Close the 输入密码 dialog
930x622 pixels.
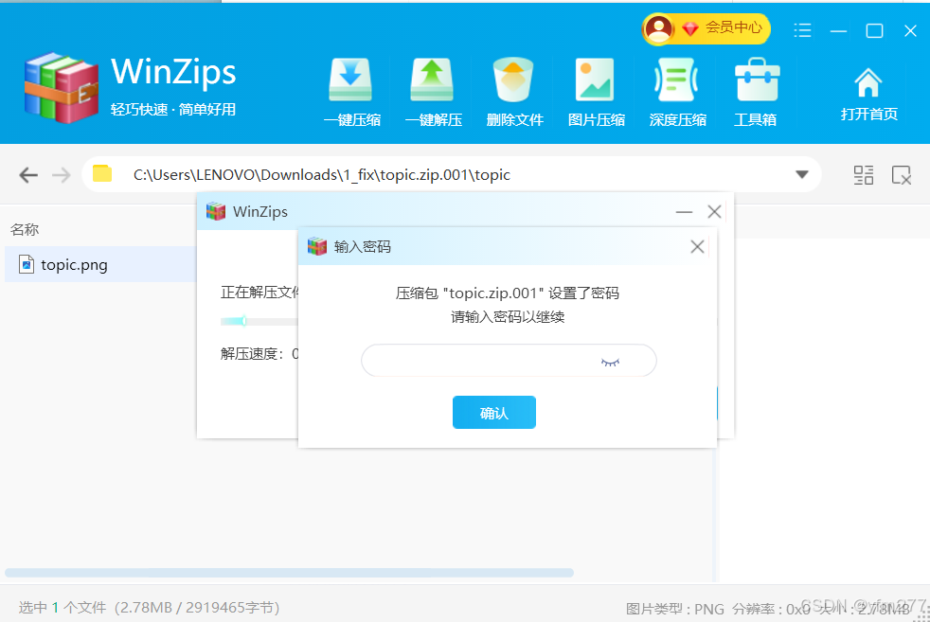pos(697,247)
